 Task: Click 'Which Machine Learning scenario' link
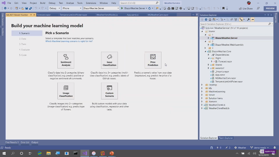click(69, 41)
